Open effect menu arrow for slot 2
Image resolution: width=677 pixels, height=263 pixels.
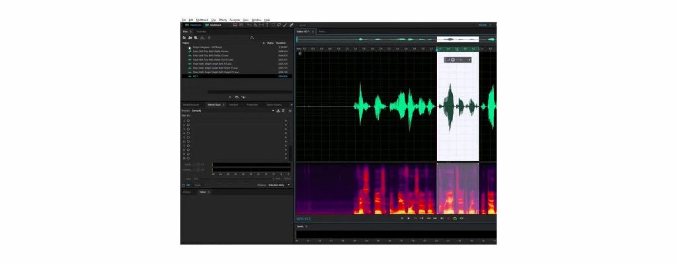[286, 125]
